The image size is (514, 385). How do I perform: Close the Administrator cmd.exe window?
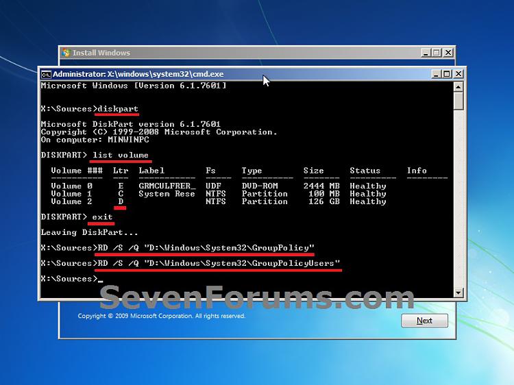pyautogui.click(x=458, y=74)
